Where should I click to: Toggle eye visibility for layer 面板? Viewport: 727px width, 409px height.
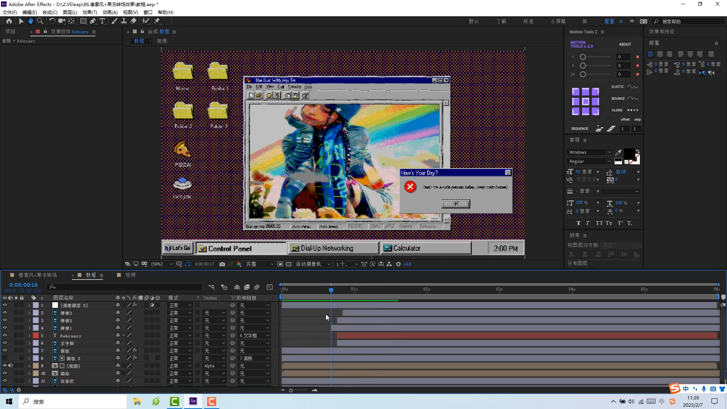(5, 351)
